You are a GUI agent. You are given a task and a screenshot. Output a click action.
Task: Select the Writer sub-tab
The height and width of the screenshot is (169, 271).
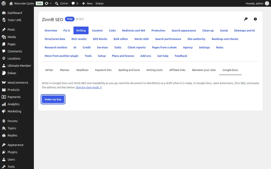(49, 70)
